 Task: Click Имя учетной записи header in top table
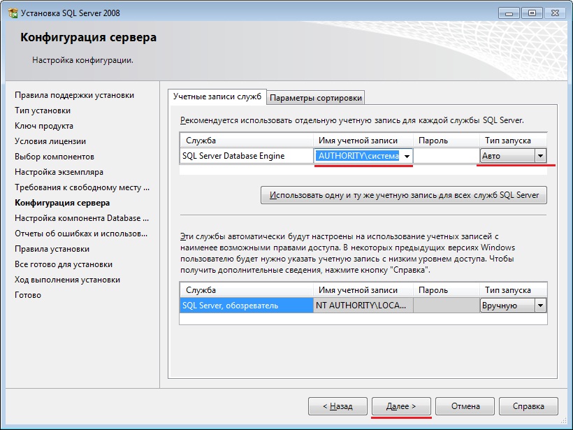click(x=363, y=141)
